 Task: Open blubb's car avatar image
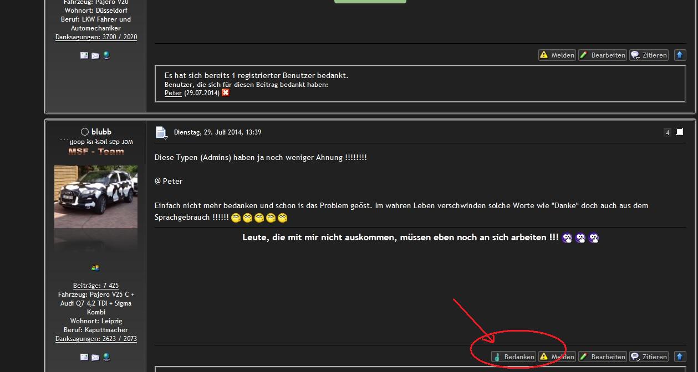point(96,197)
